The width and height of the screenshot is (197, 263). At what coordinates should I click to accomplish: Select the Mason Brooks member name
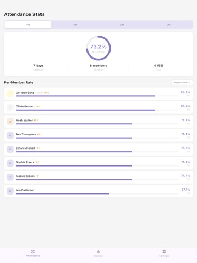[x=25, y=176]
